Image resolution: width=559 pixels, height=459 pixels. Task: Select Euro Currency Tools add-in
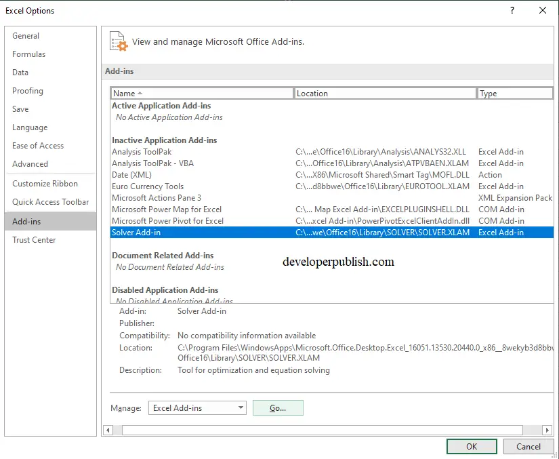click(x=332, y=186)
